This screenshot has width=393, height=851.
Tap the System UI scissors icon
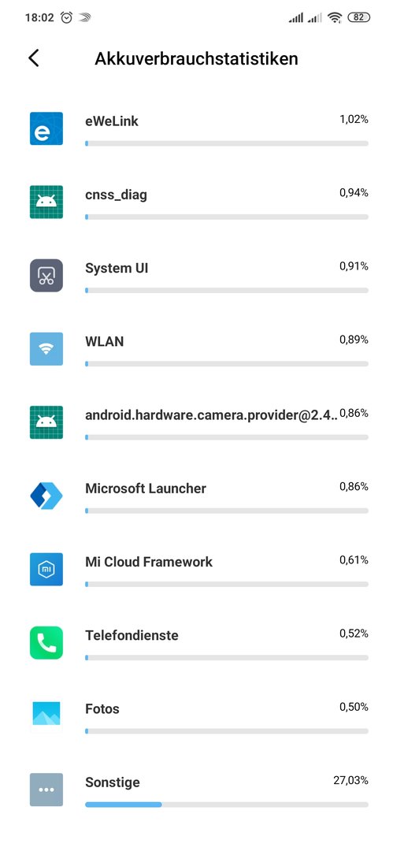pyautogui.click(x=46, y=276)
